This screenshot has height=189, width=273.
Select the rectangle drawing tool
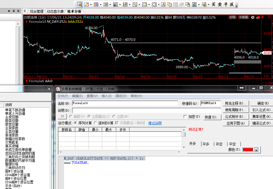(145, 4)
